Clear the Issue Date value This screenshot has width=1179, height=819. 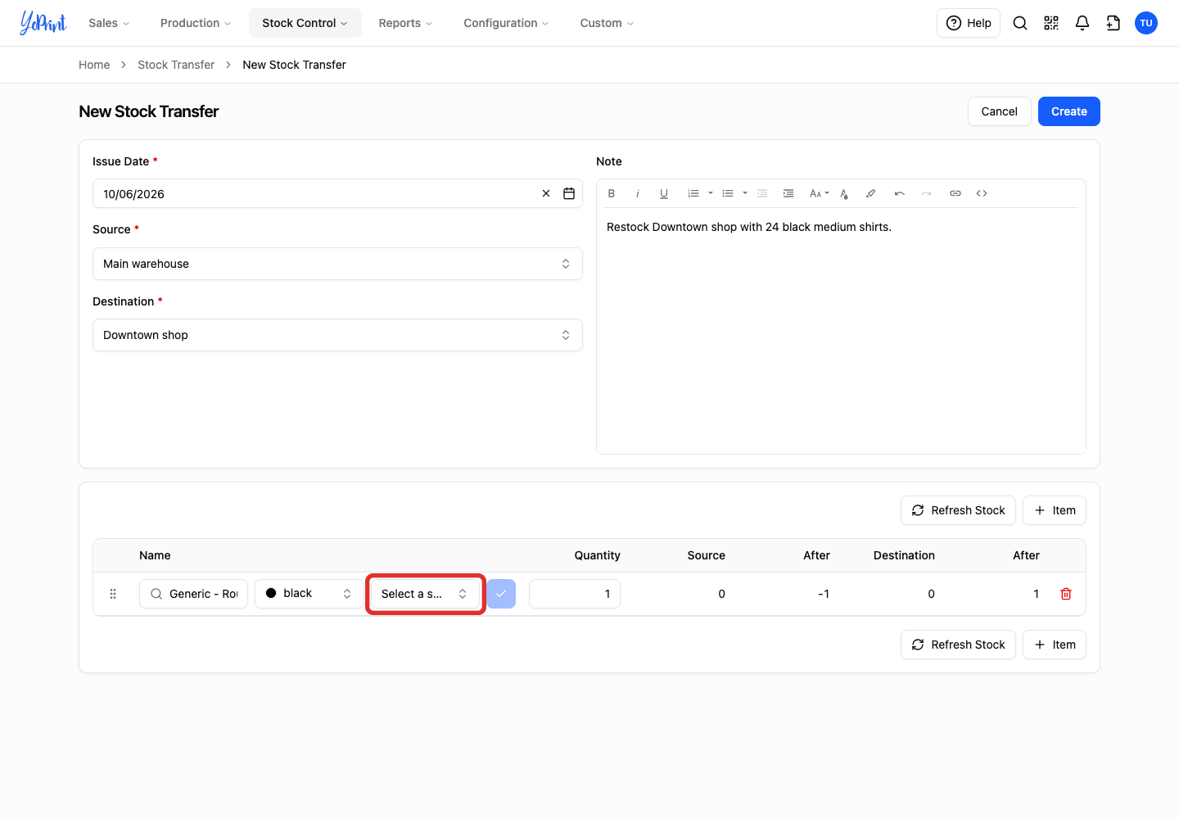546,193
